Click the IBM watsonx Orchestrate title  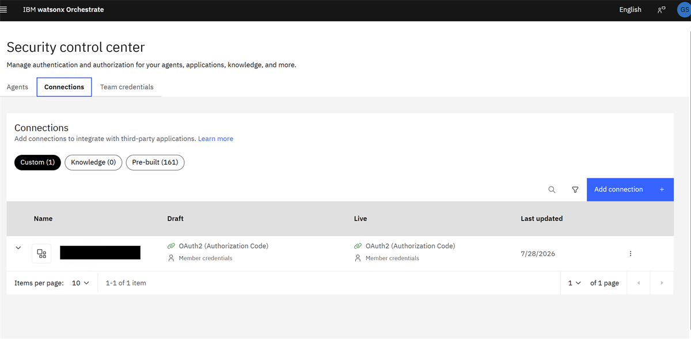click(x=63, y=10)
